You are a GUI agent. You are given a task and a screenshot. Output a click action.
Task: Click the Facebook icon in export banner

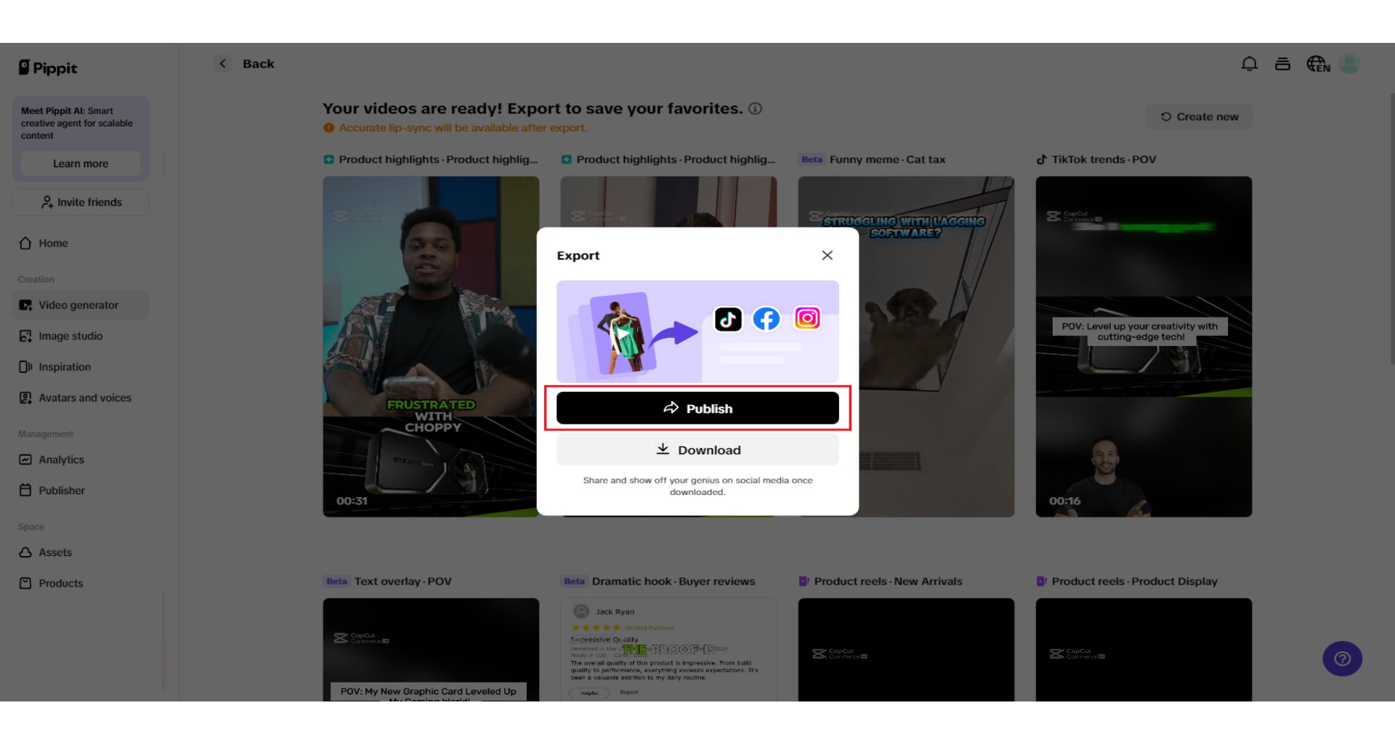(x=767, y=318)
